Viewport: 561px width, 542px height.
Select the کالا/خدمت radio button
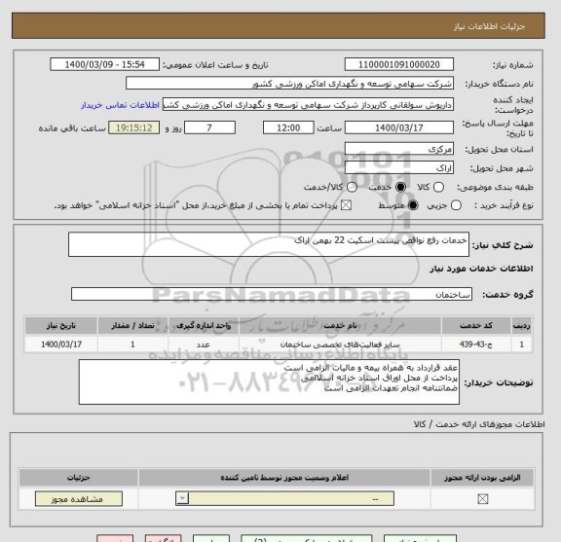point(352,187)
